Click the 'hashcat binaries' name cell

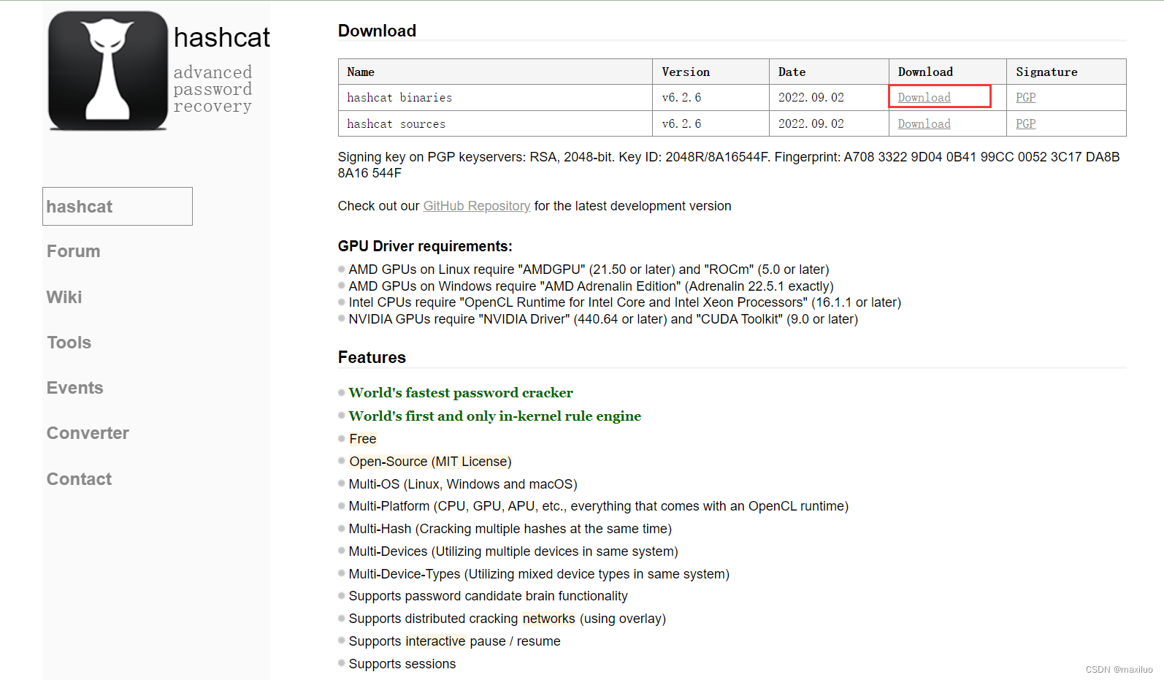[495, 97]
